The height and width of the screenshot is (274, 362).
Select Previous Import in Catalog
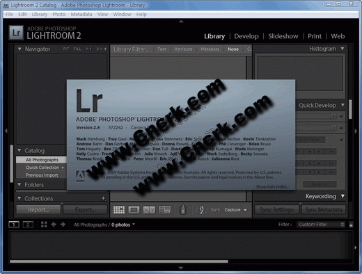pyautogui.click(x=41, y=175)
